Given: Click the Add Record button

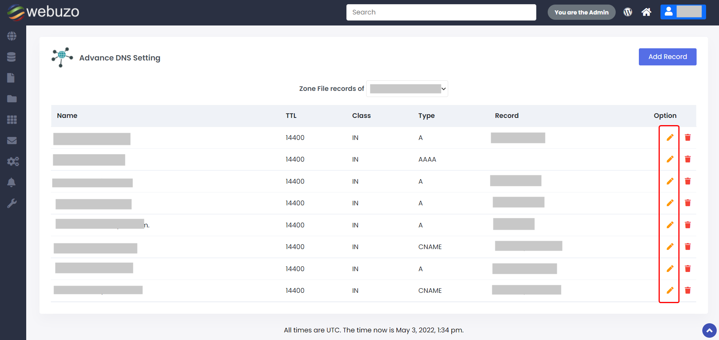Looking at the screenshot, I should pyautogui.click(x=667, y=57).
